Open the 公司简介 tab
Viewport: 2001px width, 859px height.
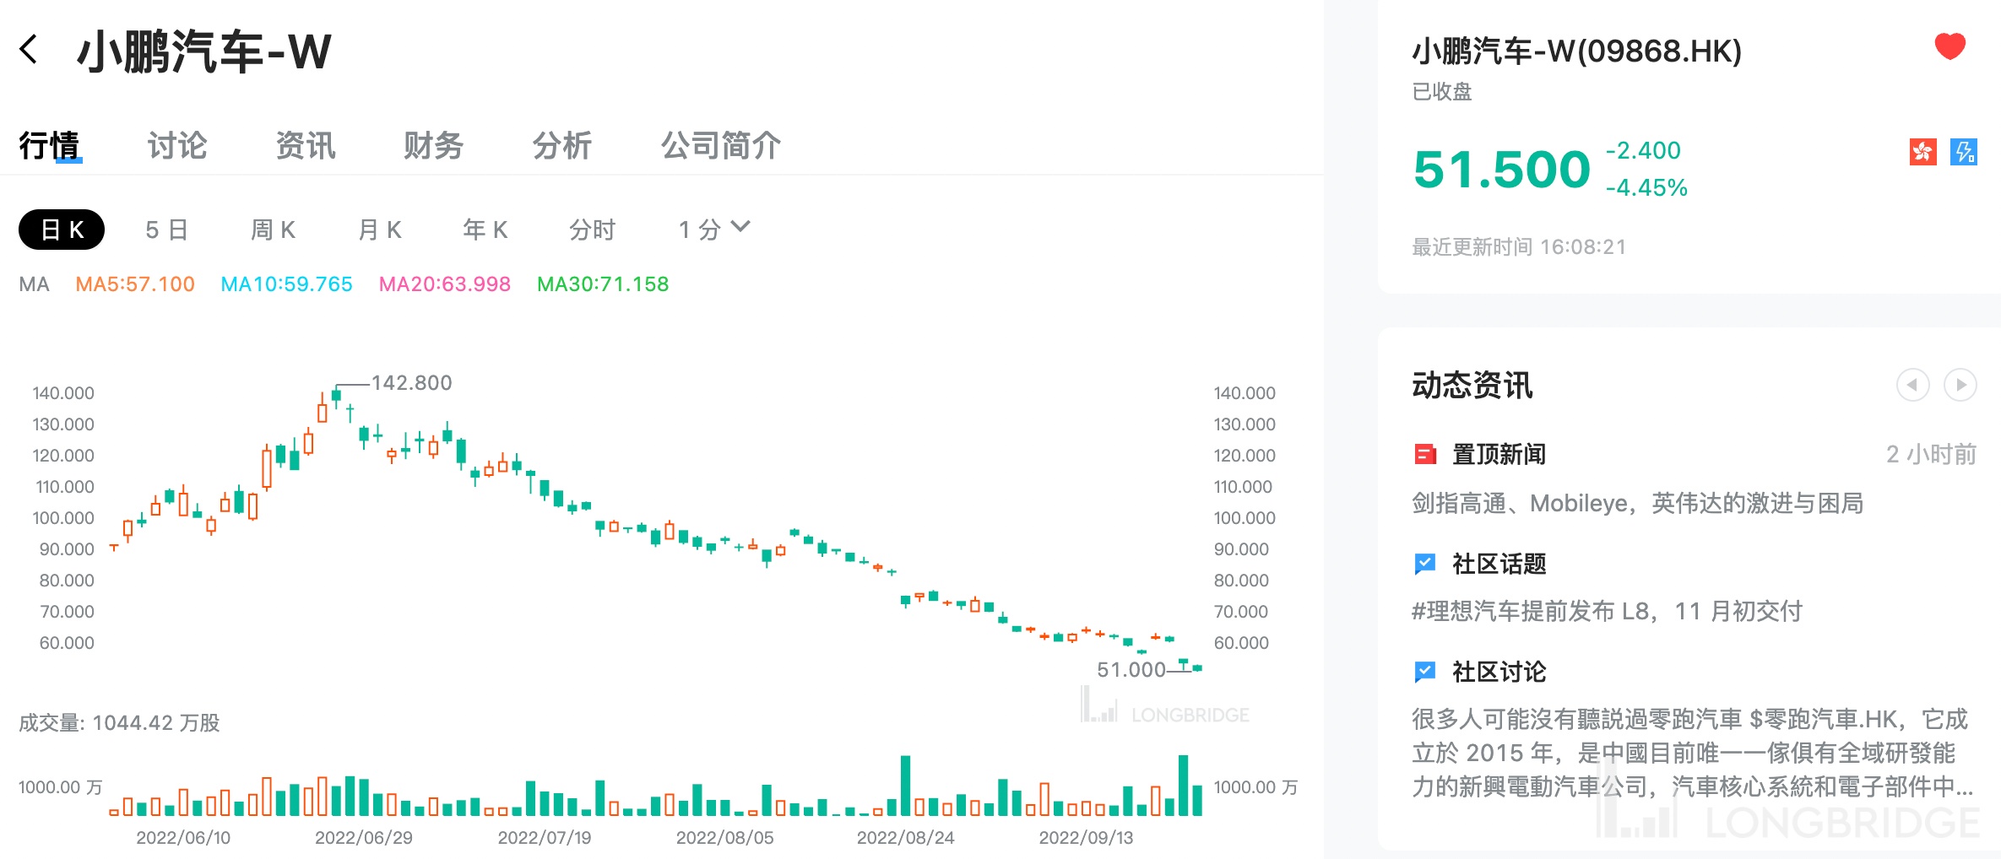(721, 145)
